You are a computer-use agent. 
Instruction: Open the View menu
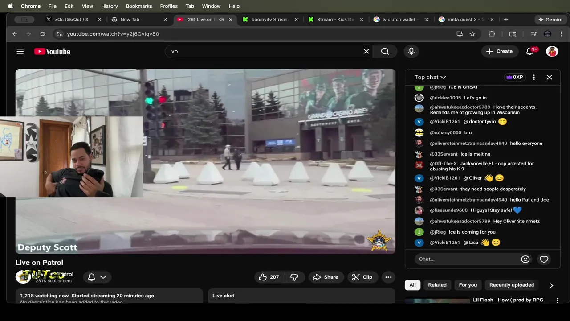pyautogui.click(x=87, y=6)
